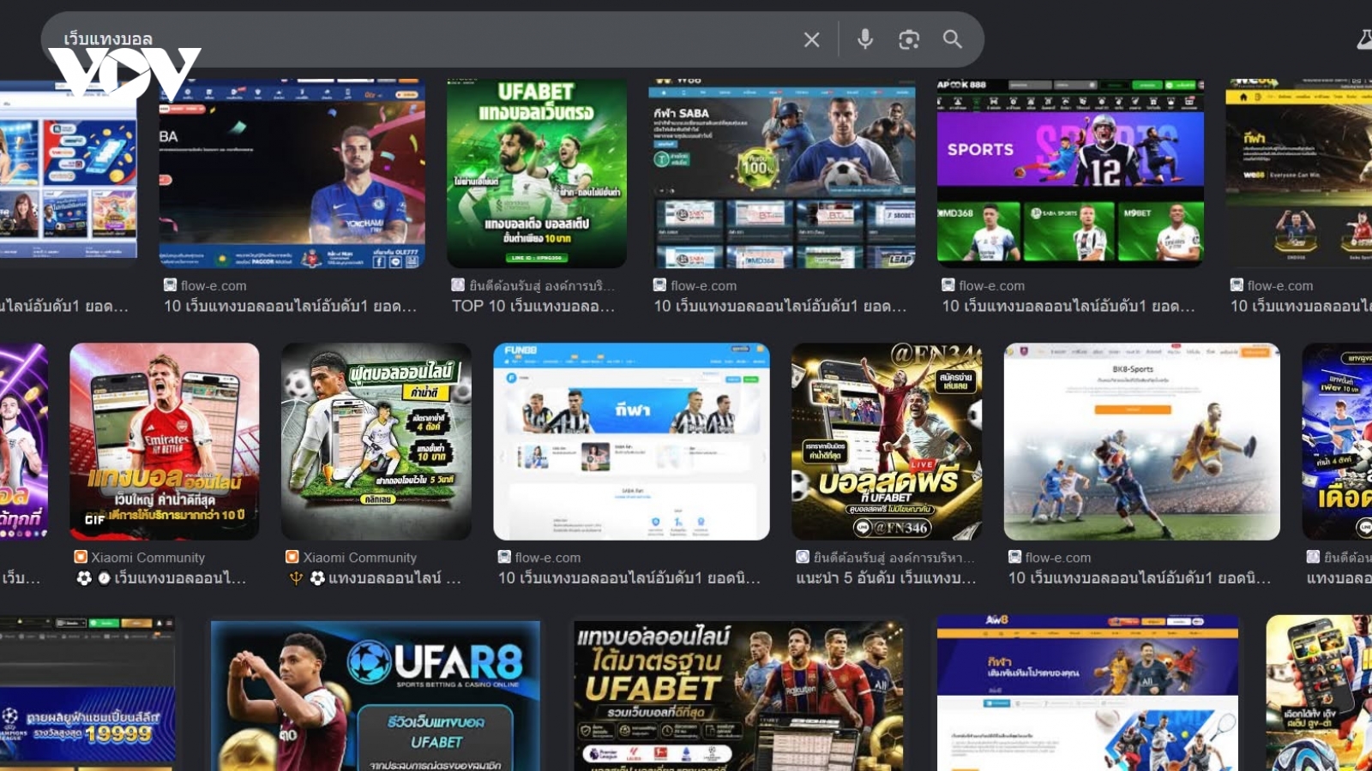The image size is (1372, 771).
Task: Submit search with the magnifying glass icon
Action: point(952,39)
